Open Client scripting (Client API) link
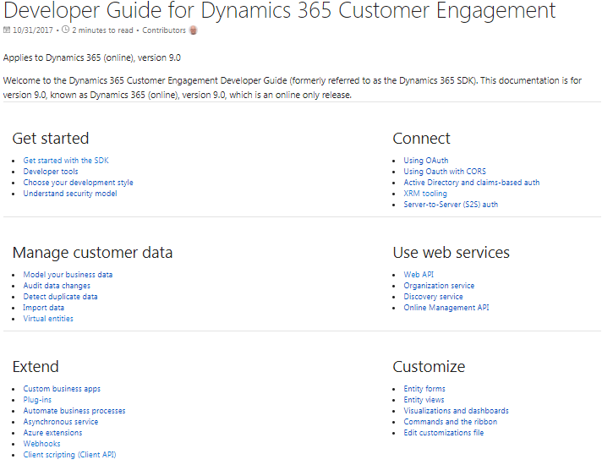613x465 pixels. 69,455
